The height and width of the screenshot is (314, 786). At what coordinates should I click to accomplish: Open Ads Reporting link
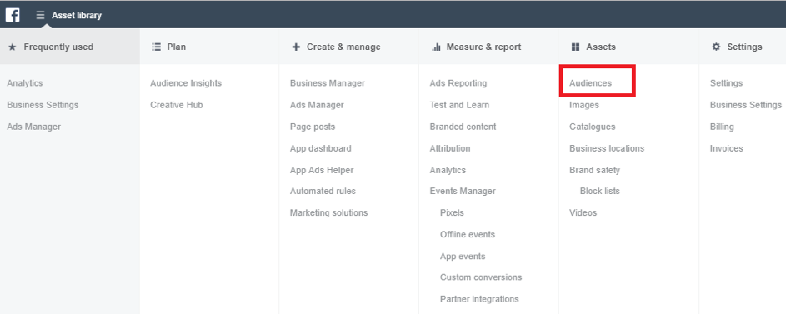458,83
